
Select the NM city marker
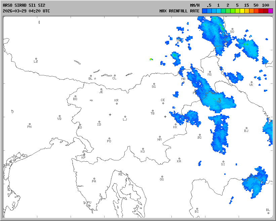[x=159, y=137]
